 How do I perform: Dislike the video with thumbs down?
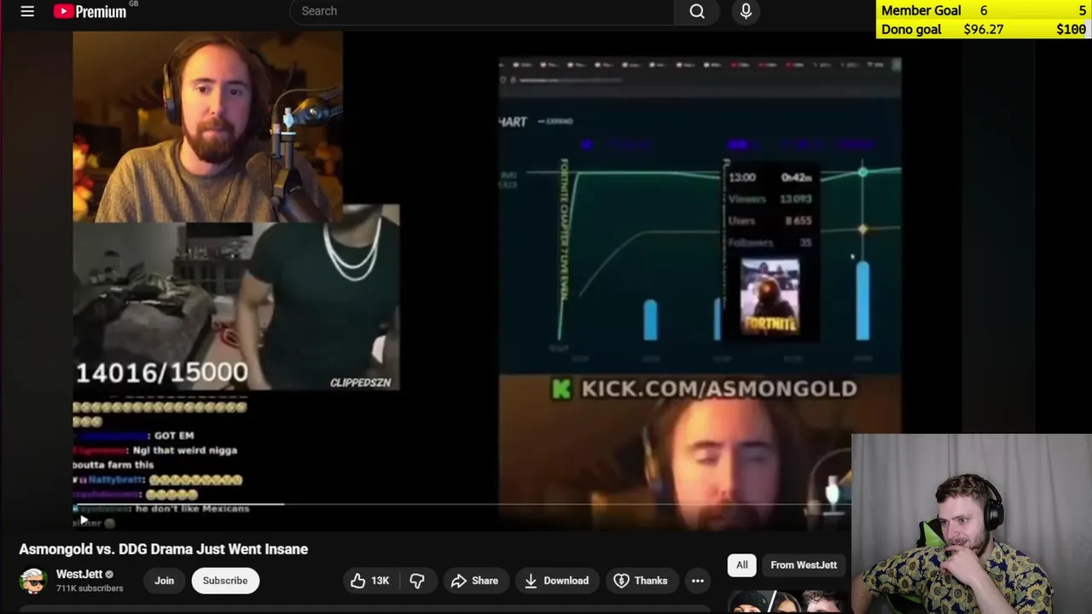(x=417, y=581)
